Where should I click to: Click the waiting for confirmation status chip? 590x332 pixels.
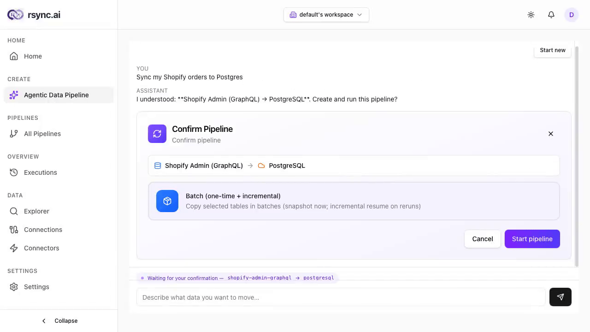click(x=237, y=278)
